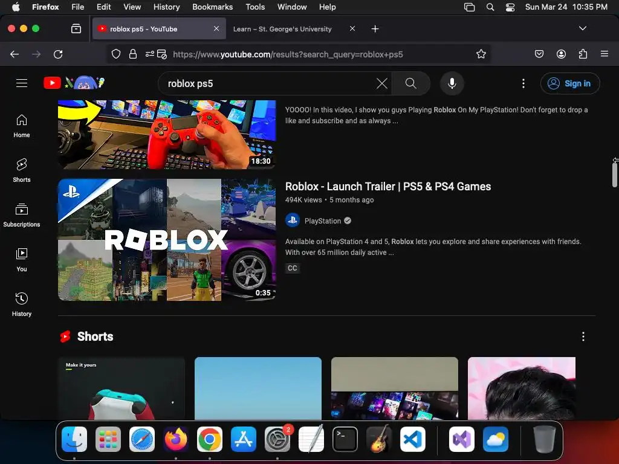Click the PlayStation channel avatar
Viewport: 619px width, 464px height.
tap(293, 221)
